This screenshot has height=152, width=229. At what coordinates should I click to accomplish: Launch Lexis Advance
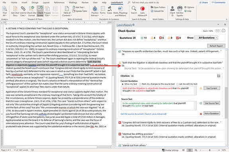[142, 12]
